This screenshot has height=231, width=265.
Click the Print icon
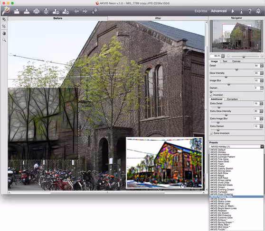[37, 11]
